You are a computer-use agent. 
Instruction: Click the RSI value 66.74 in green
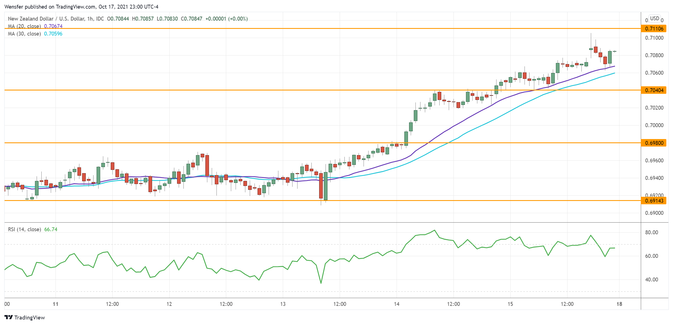[51, 229]
